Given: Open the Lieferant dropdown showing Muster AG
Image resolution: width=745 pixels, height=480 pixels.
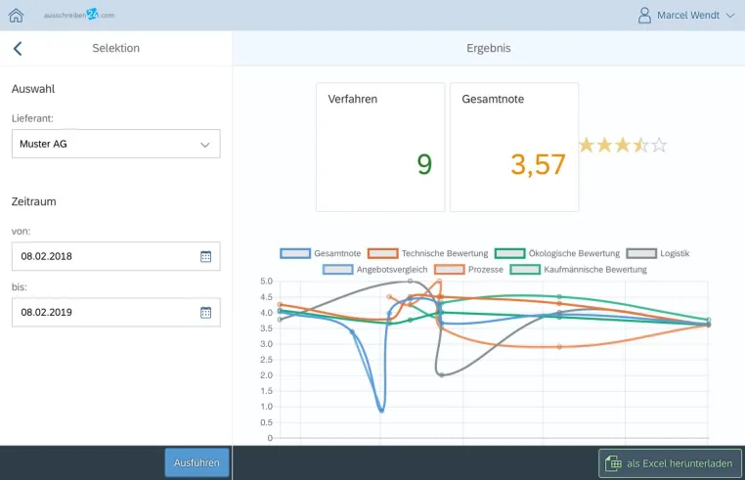Looking at the screenshot, I should point(116,144).
